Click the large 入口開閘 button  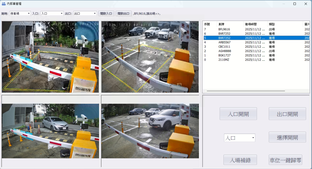tap(238, 114)
